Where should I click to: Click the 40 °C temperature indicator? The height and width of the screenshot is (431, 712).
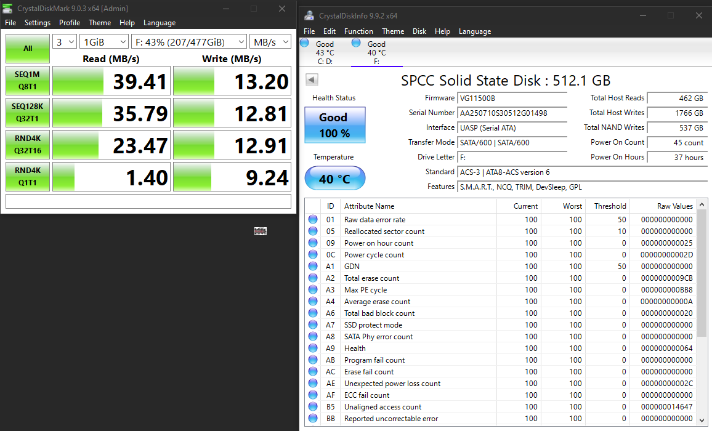pyautogui.click(x=334, y=178)
